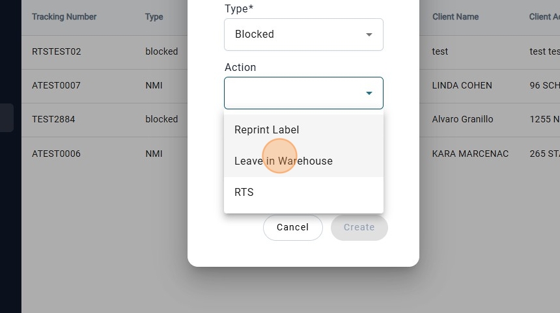This screenshot has height=313, width=560.
Task: Click client name KARA MARCENAC
Action: point(470,154)
